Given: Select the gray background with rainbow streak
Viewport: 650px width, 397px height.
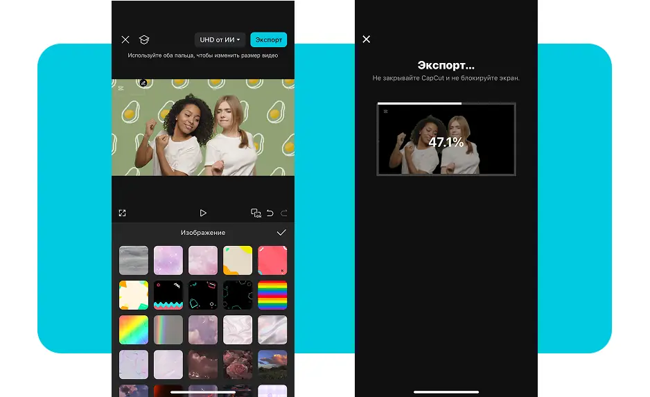Looking at the screenshot, I should point(168,330).
